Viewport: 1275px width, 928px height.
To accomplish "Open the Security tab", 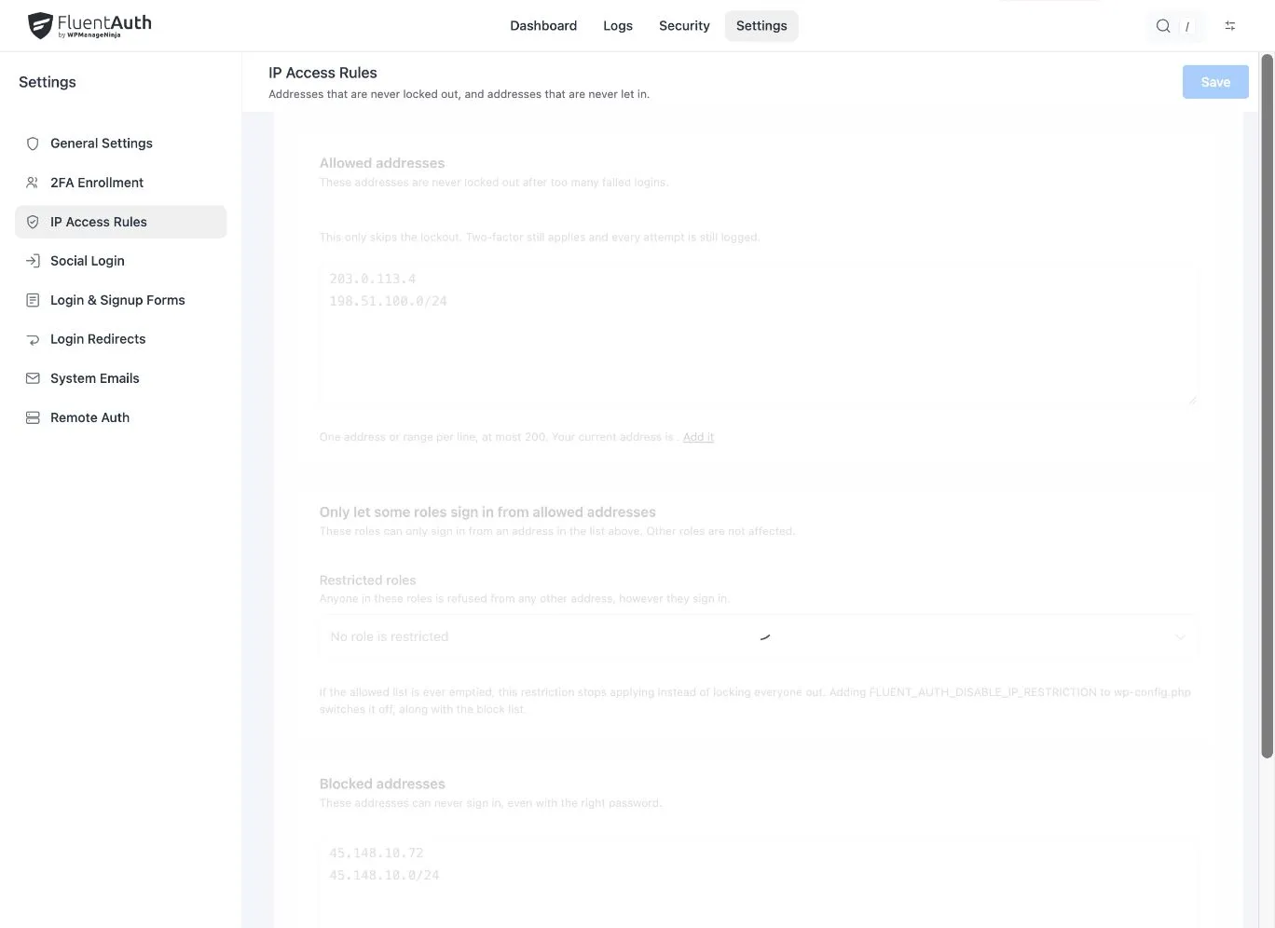I will click(684, 26).
